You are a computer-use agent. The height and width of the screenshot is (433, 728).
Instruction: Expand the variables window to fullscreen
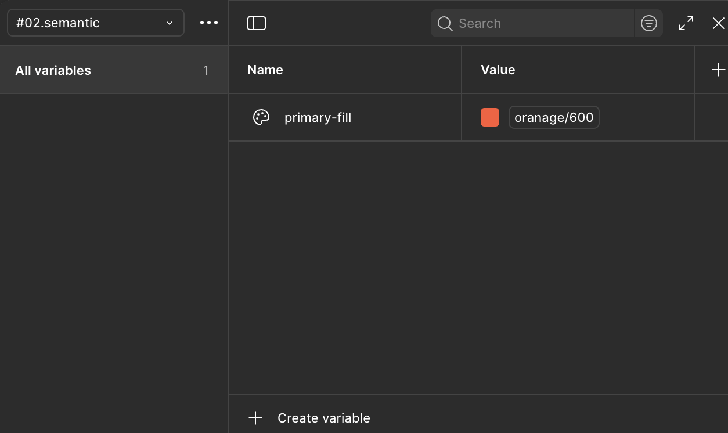(686, 23)
